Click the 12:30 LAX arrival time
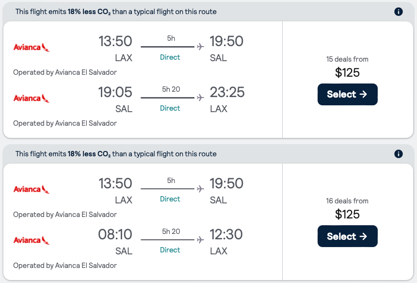This screenshot has width=417, height=283. [227, 234]
